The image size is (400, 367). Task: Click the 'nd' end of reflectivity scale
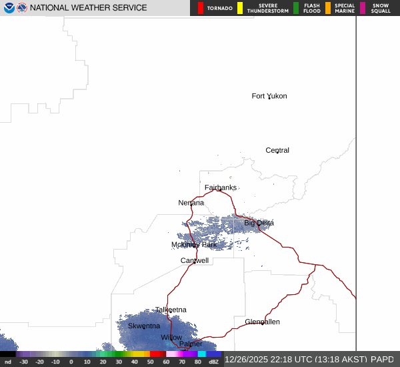point(8,362)
